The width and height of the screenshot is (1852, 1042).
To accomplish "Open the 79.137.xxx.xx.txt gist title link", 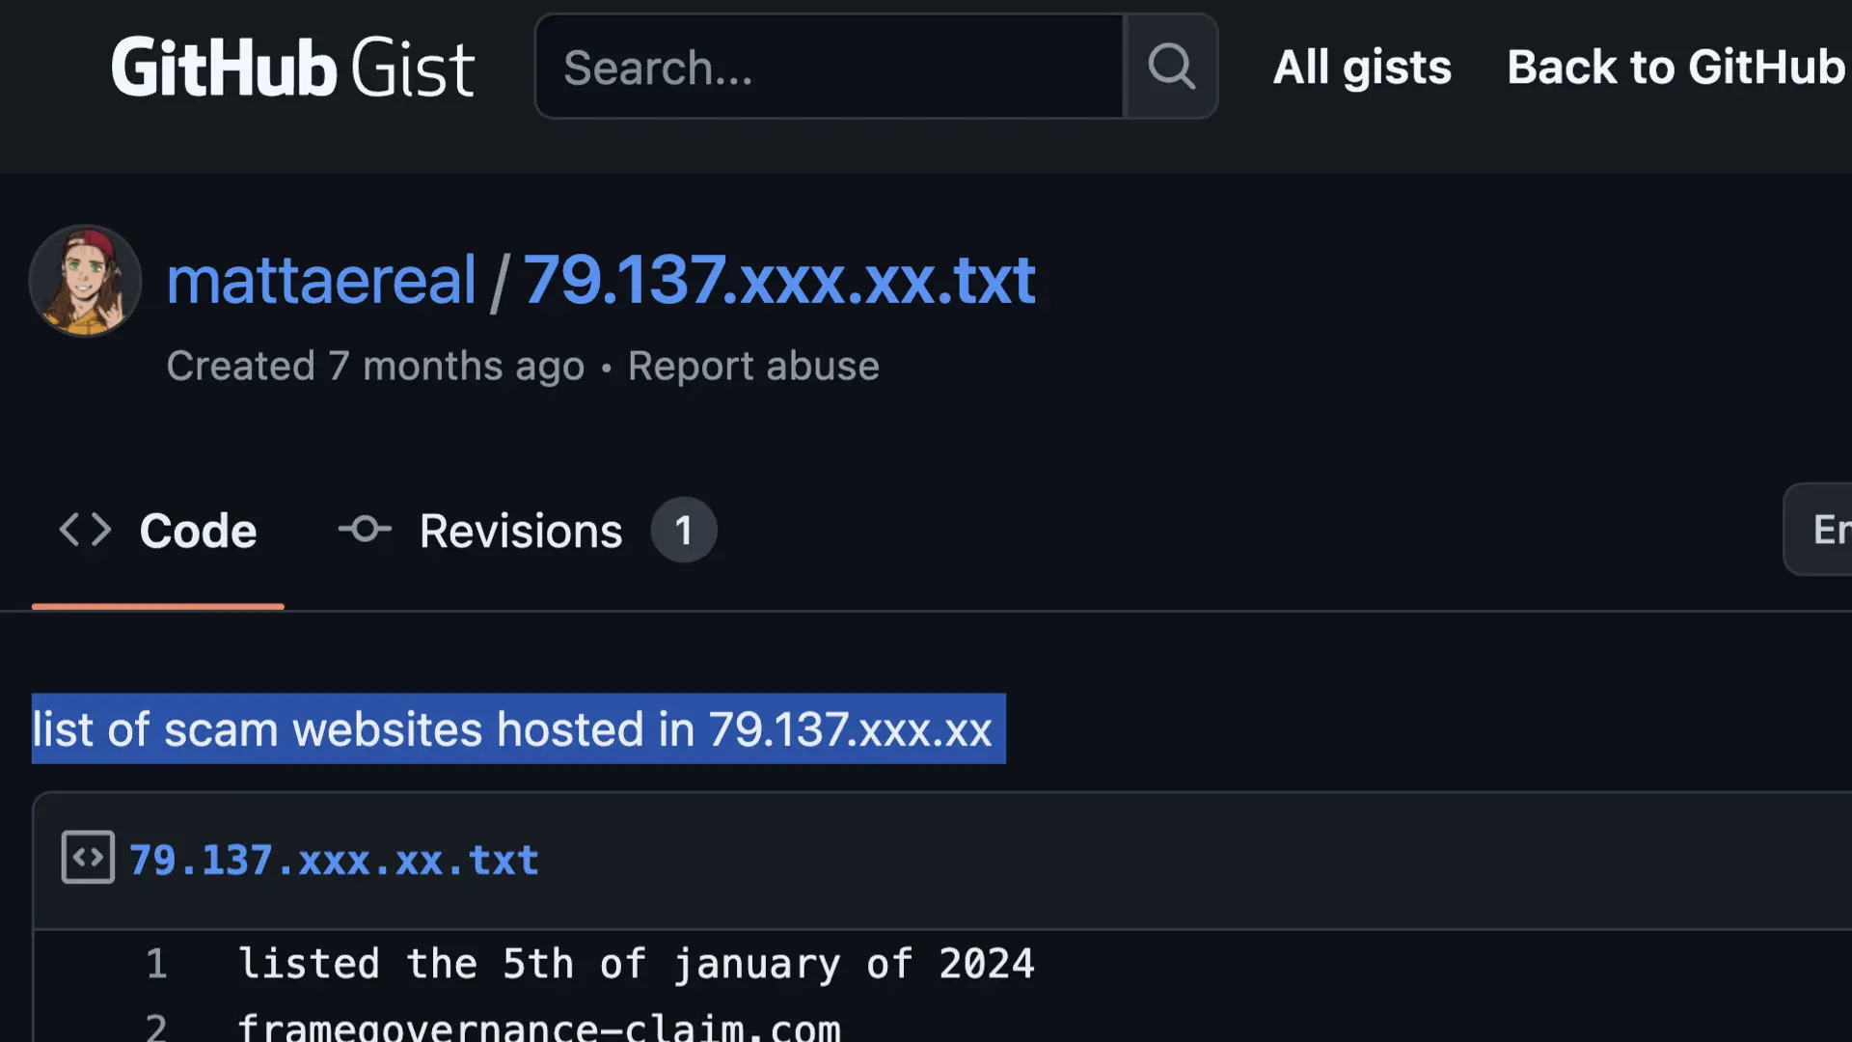I will (x=779, y=281).
